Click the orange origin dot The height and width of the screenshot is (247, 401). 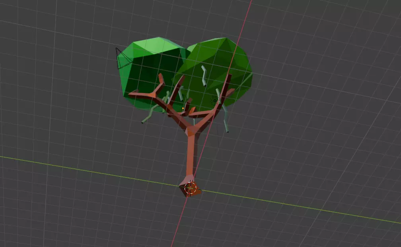pyautogui.click(x=183, y=108)
